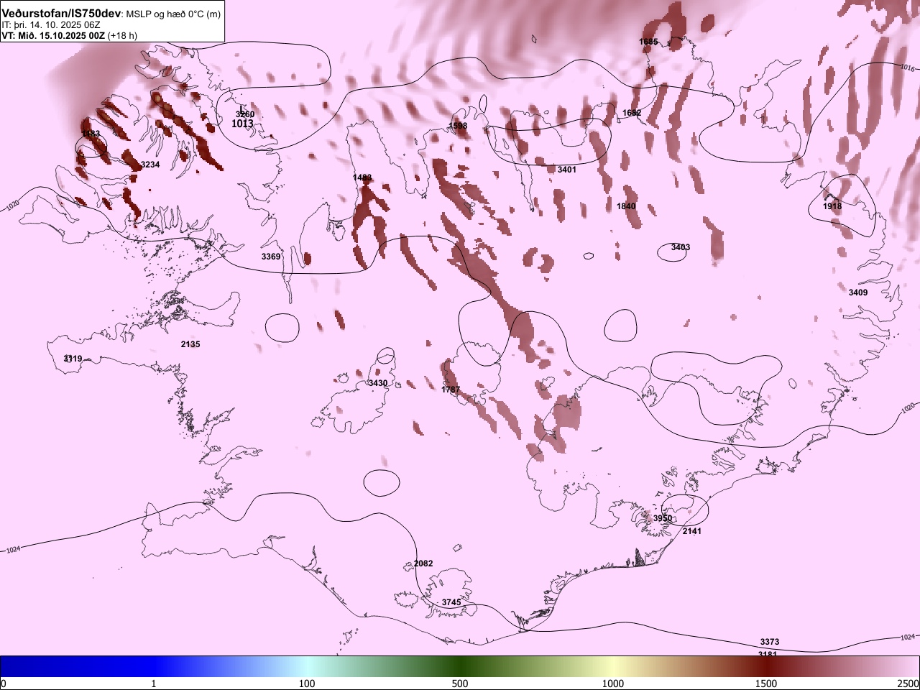Click the color scale tick label 2500
This screenshot has height=690, width=920.
click(x=908, y=684)
